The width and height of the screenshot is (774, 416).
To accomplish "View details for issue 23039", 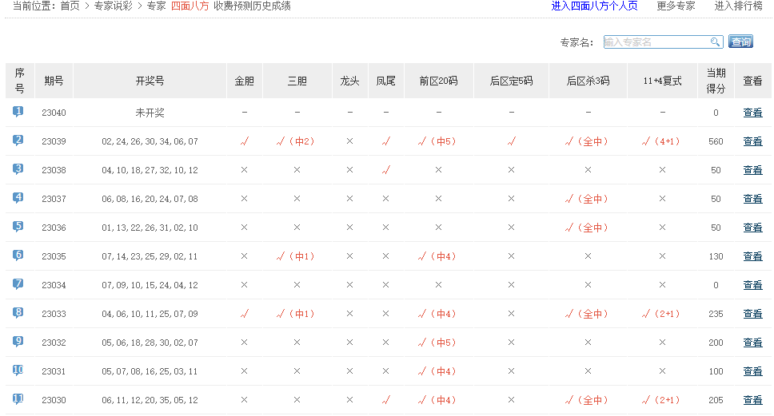I will [752, 141].
